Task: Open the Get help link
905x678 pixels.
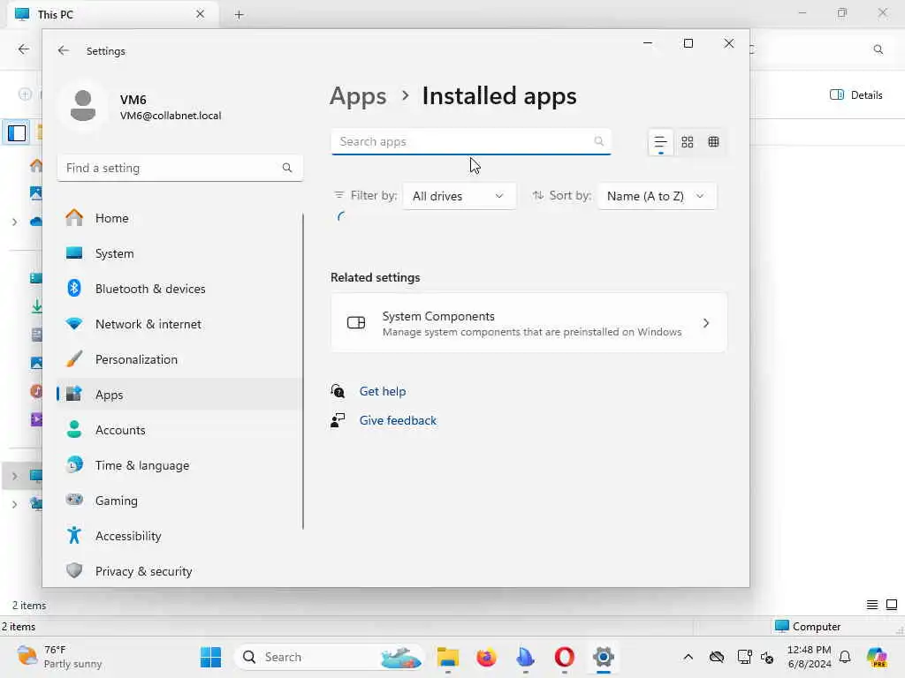Action: (x=382, y=391)
